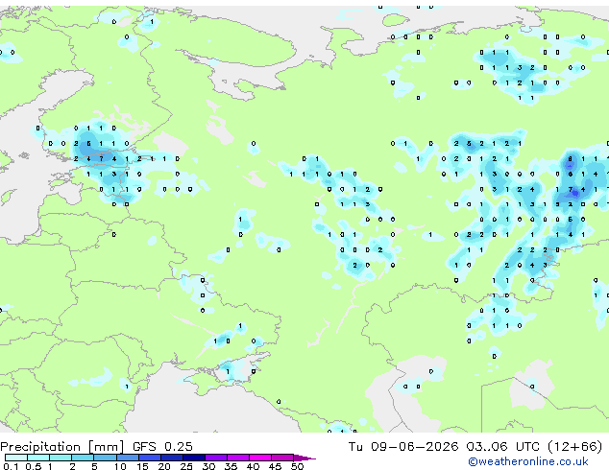The height and width of the screenshot is (470, 609).
Task: Pick the 15–20 mm legend color swatch
Action: pyautogui.click(x=150, y=458)
